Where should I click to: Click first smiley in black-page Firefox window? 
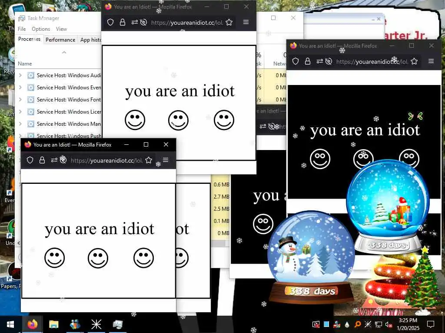pyautogui.click(x=320, y=159)
